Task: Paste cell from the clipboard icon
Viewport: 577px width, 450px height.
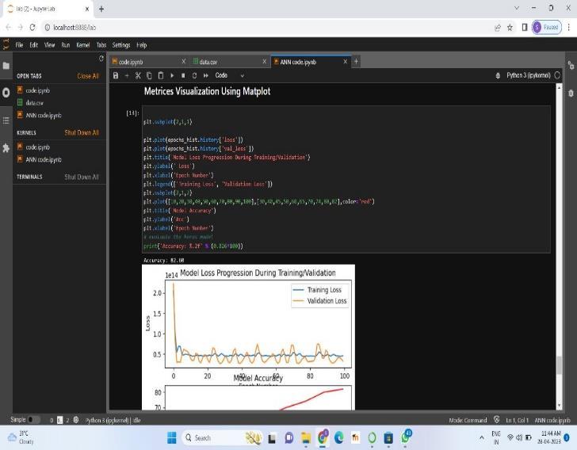Action: pos(160,75)
